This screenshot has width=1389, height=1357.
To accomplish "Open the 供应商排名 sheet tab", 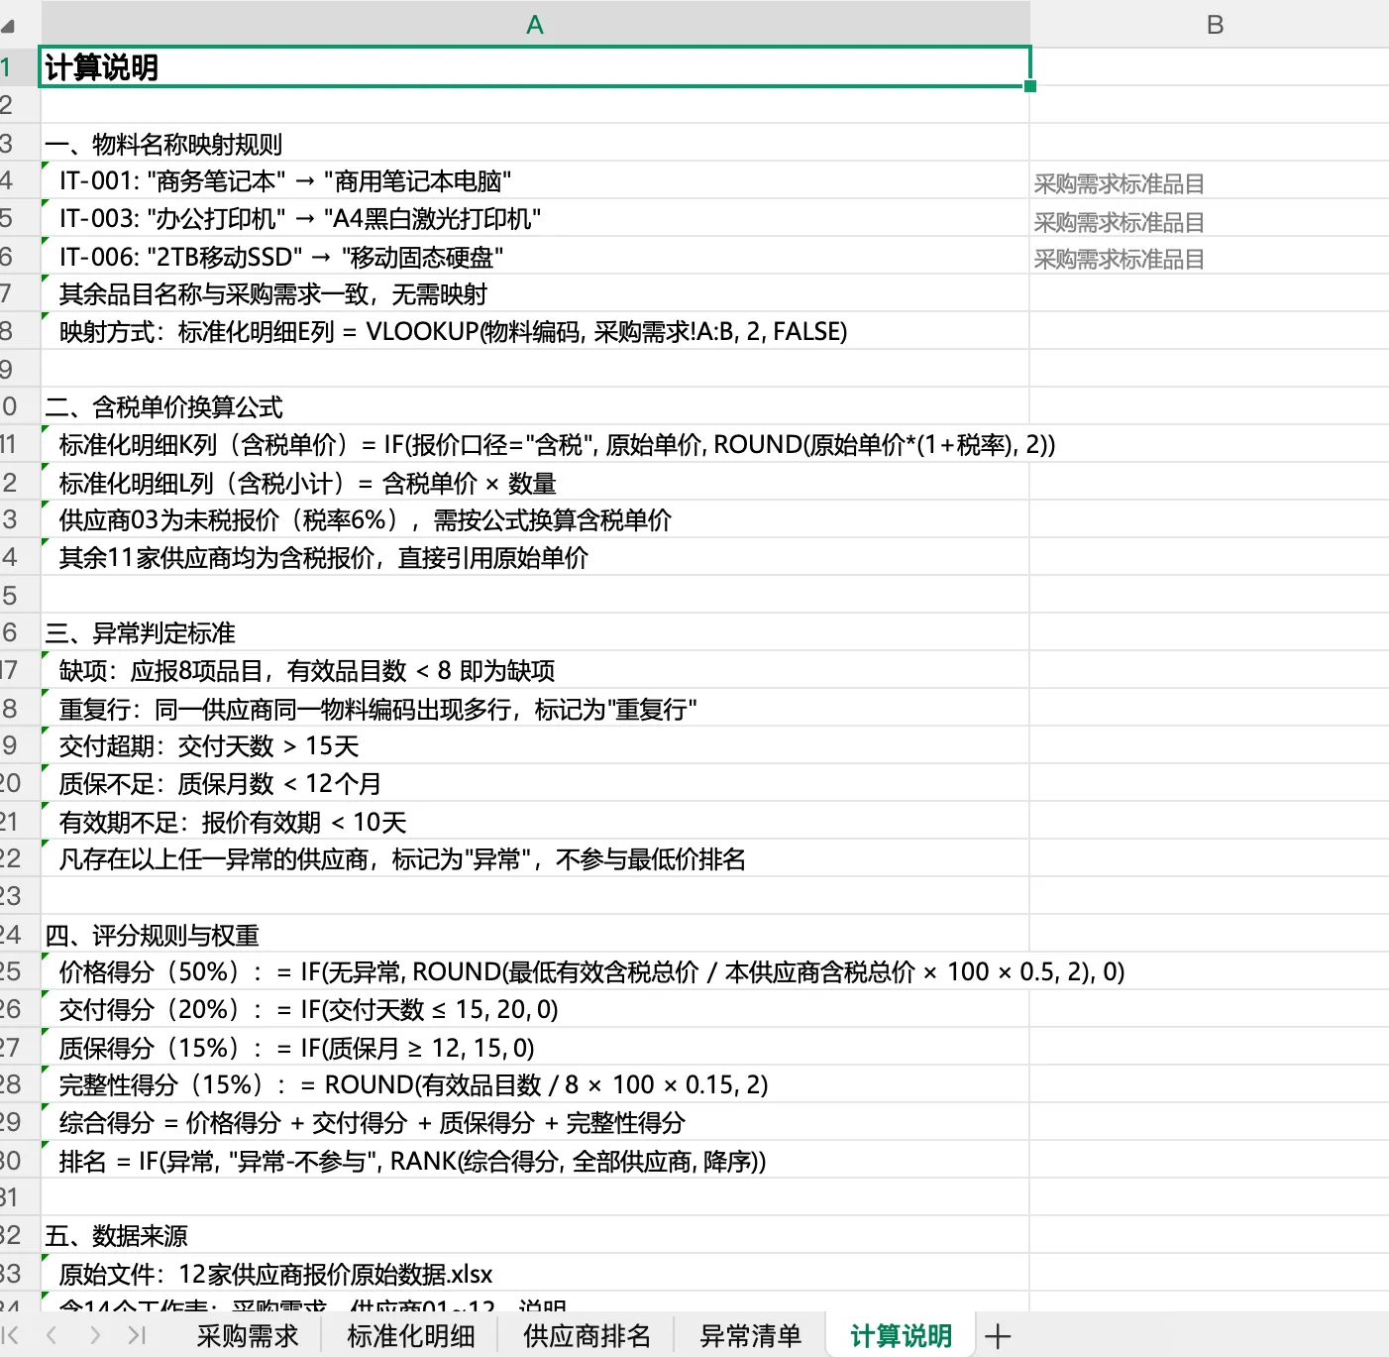I will 587,1335.
